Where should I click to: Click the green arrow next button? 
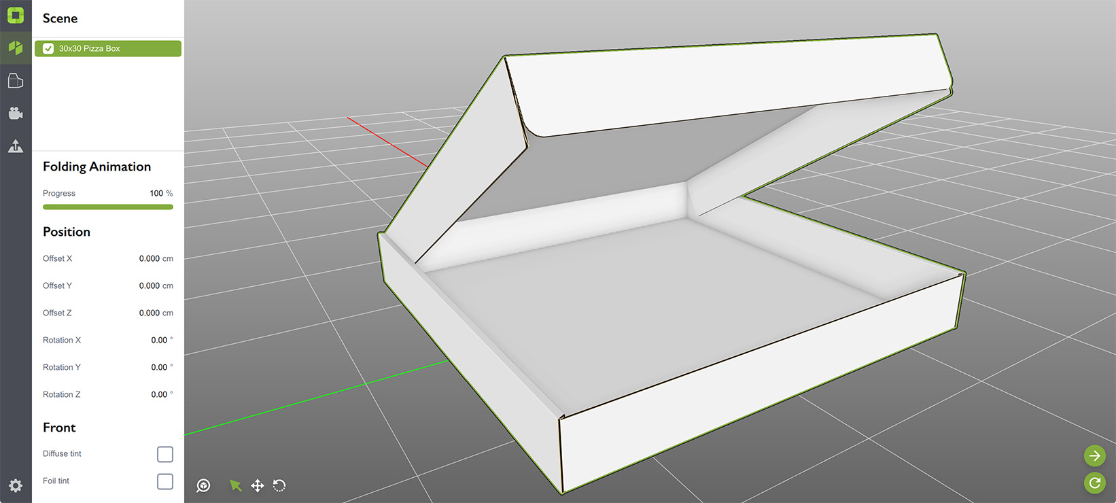point(1094,455)
